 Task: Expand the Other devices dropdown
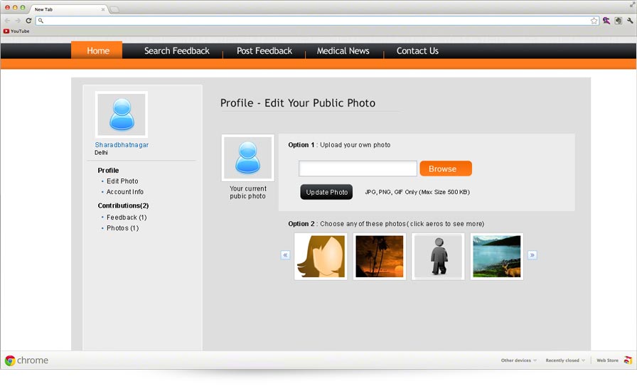(518, 360)
